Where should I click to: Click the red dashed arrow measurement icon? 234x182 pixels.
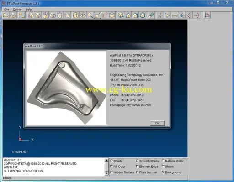pyautogui.click(x=197, y=16)
